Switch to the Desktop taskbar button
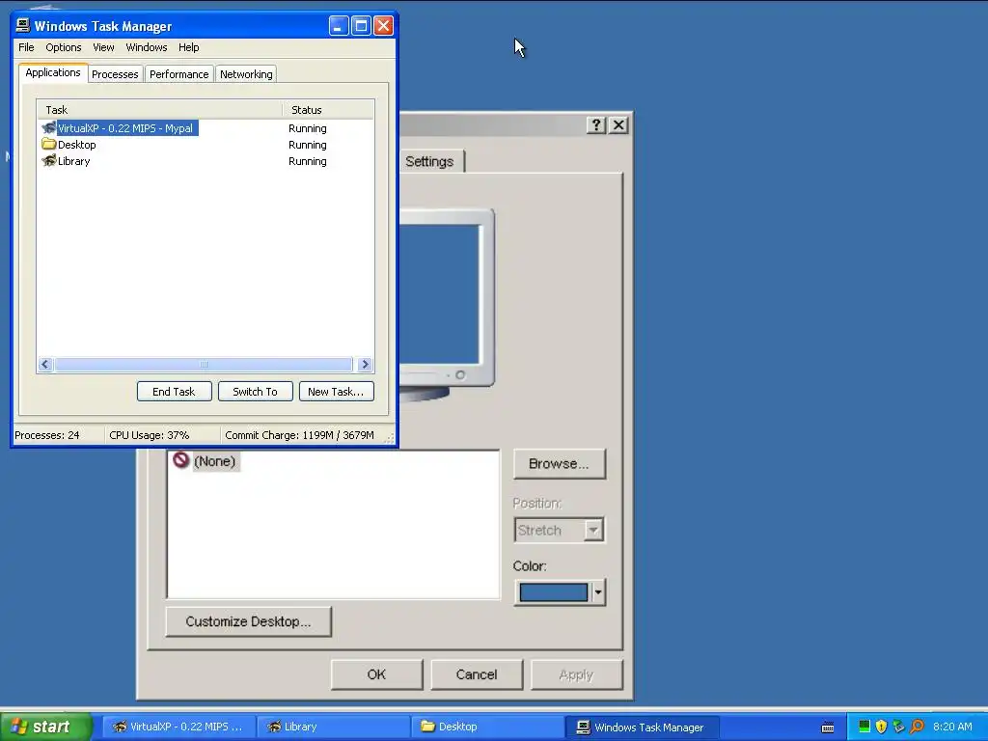The image size is (988, 741). (487, 727)
